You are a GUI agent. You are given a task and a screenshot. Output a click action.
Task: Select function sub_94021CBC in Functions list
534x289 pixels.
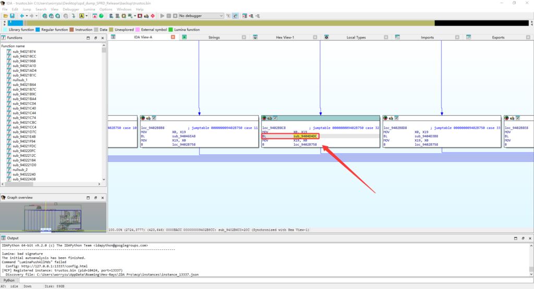coord(24,122)
